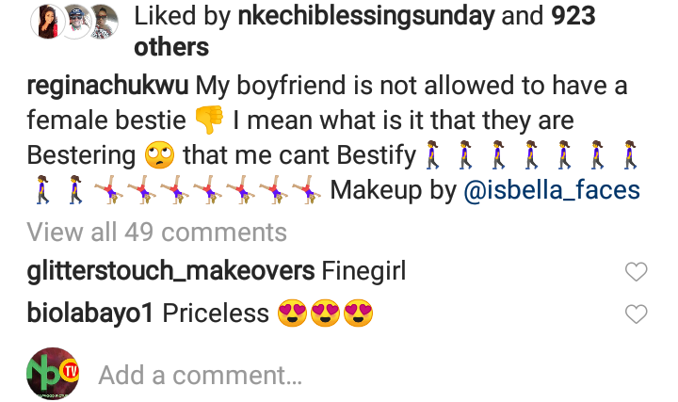
Task: Tap the heart beside biolabayo1's comment
Action: click(x=637, y=314)
